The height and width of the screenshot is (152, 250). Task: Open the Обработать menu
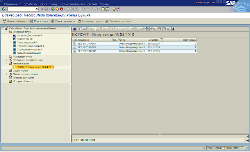pyautogui.click(x=30, y=4)
